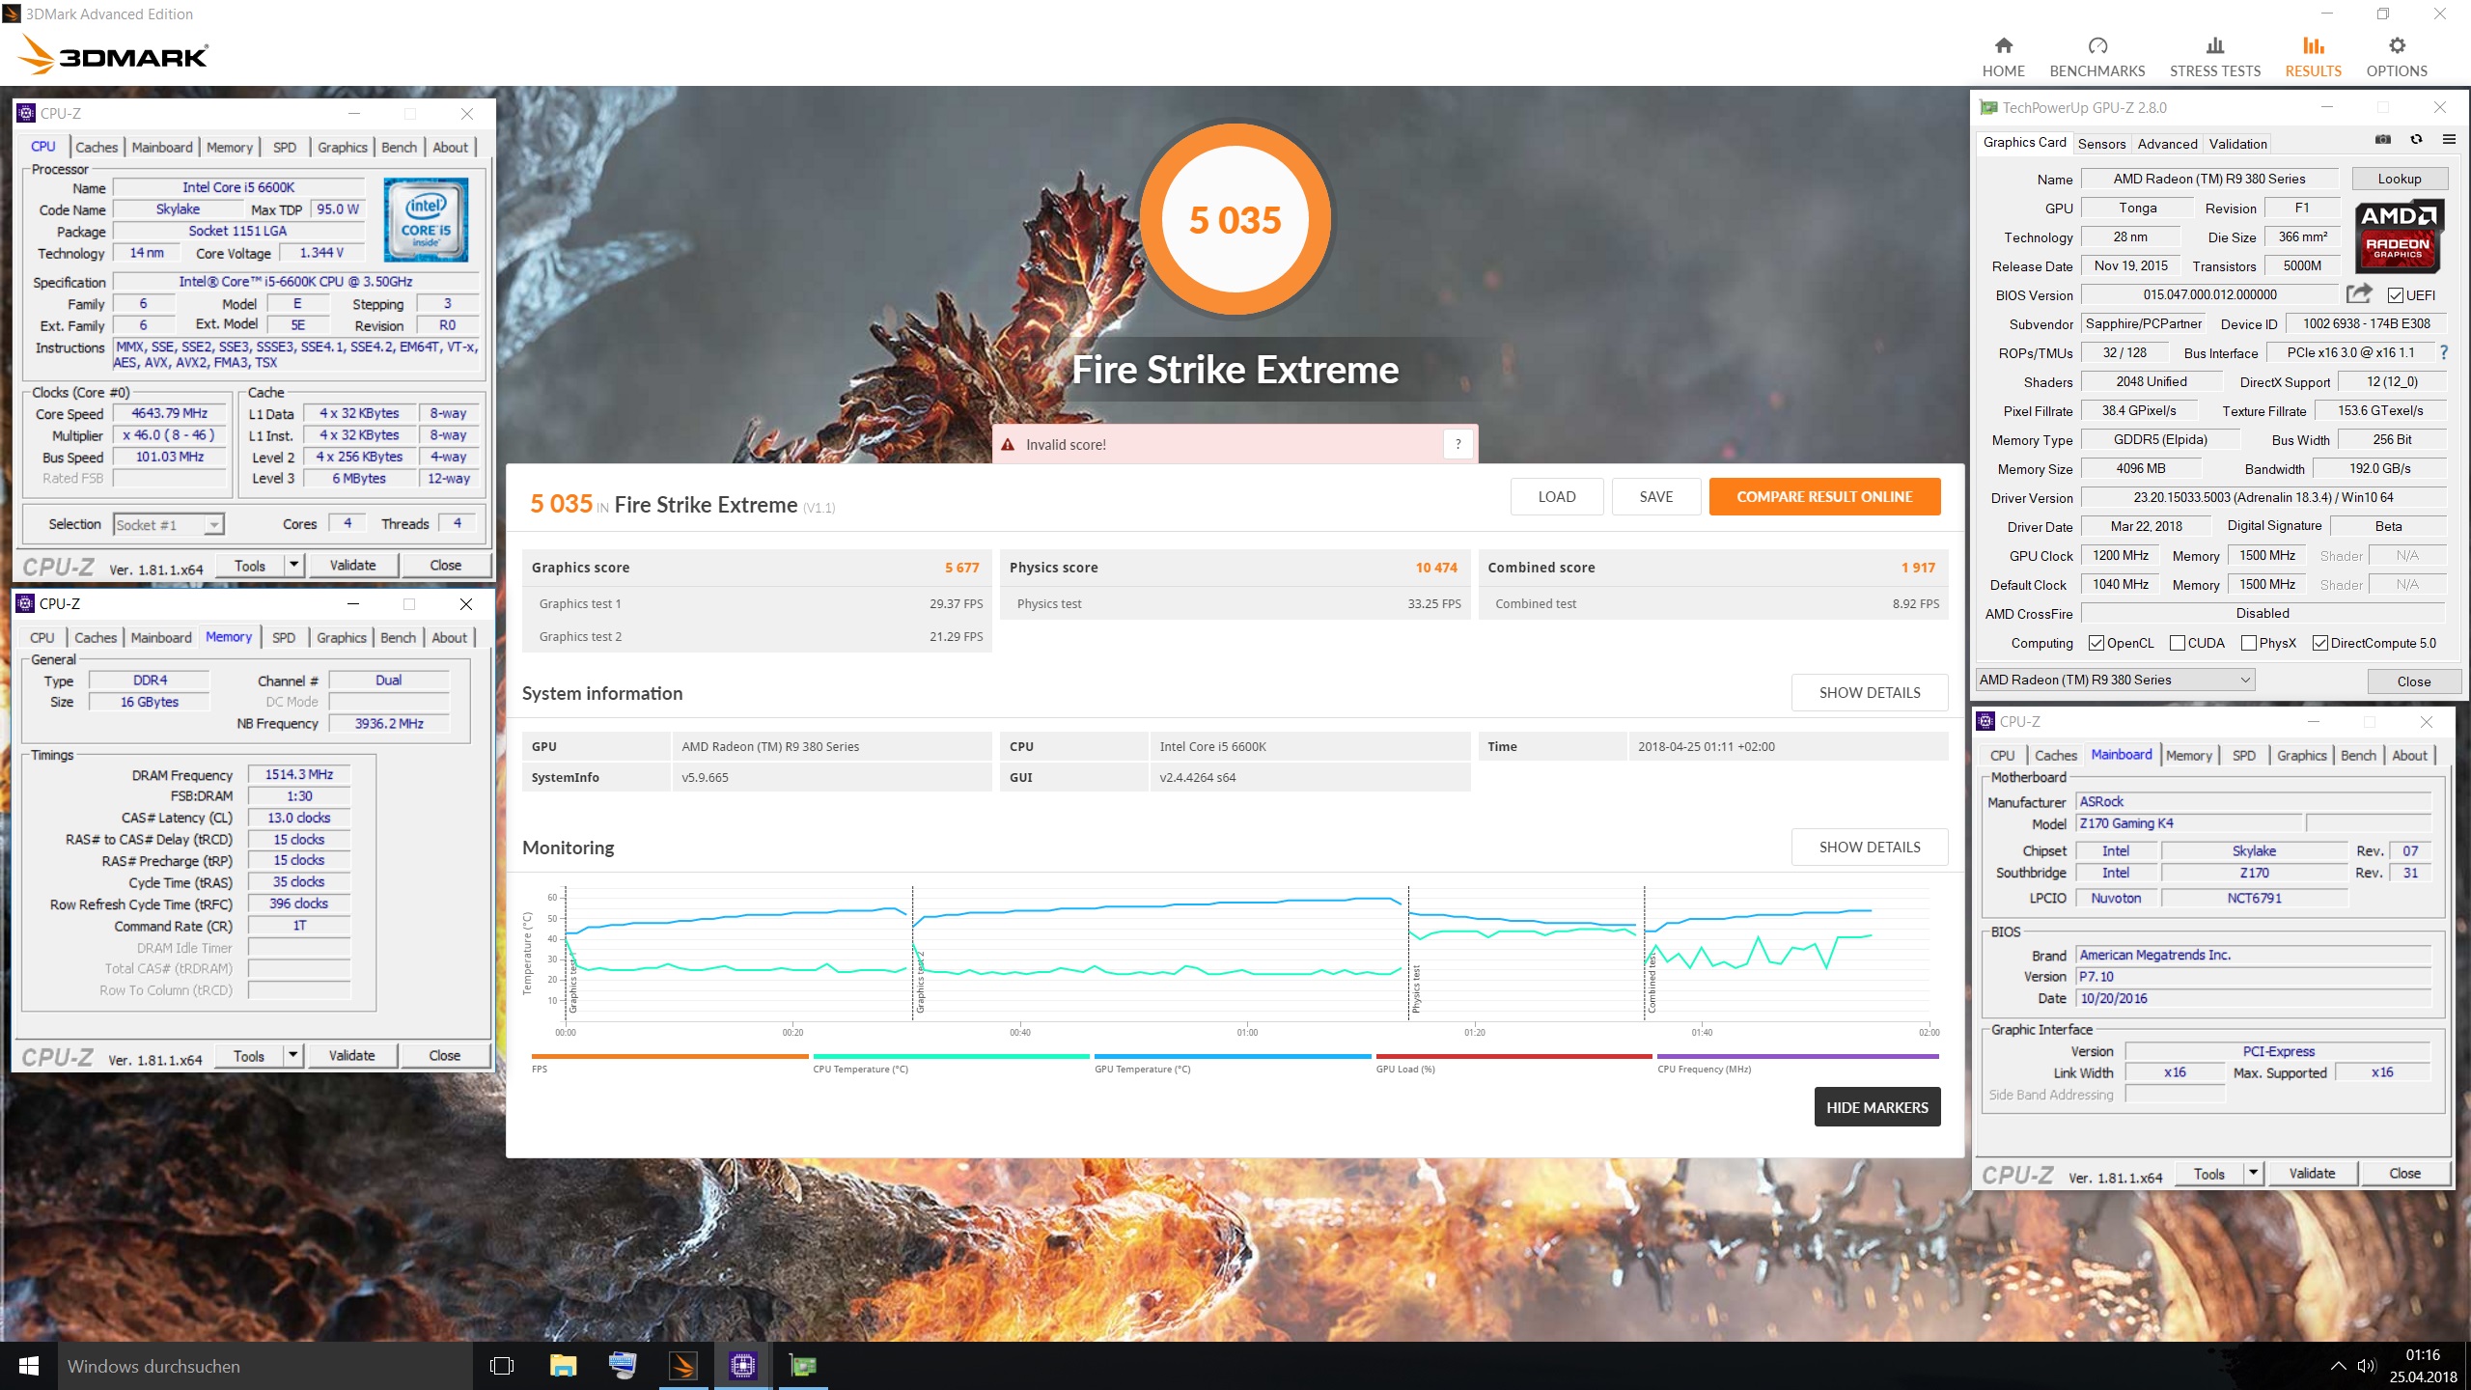2471x1390 pixels.
Task: Open the STRESS TESTS section
Action: (x=2215, y=57)
